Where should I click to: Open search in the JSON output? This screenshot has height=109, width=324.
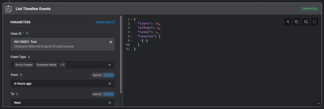click(x=306, y=22)
